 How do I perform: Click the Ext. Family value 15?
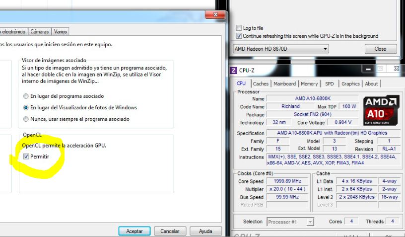[278, 149]
